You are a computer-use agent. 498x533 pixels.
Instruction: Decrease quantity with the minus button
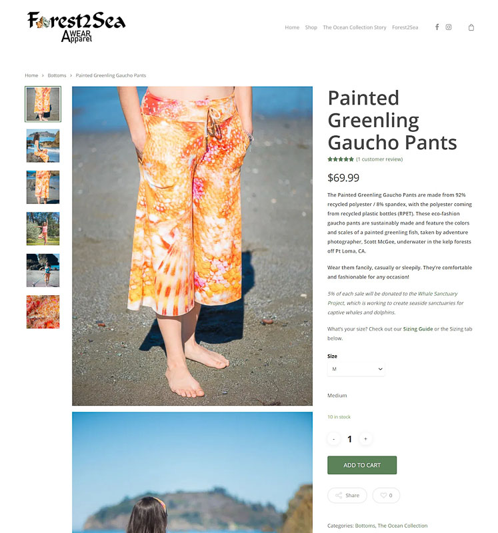pos(334,439)
